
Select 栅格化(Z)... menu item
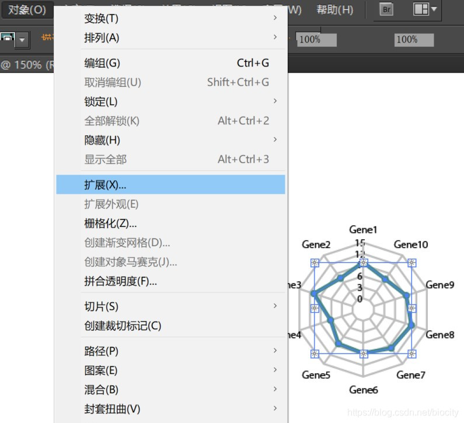[171, 223]
